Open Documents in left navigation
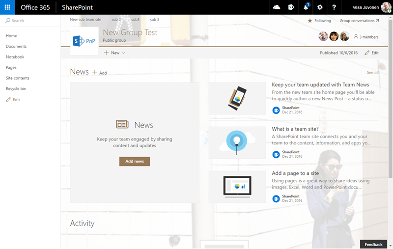 coord(16,46)
